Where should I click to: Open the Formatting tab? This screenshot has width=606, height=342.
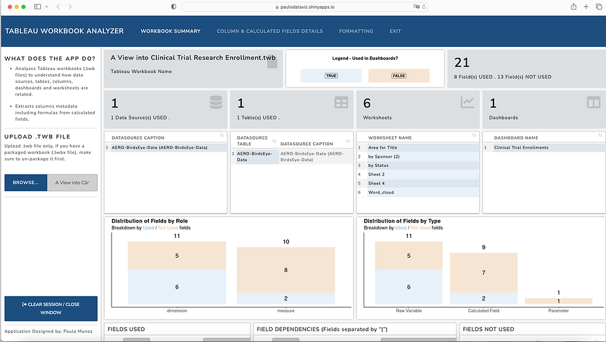(x=356, y=31)
